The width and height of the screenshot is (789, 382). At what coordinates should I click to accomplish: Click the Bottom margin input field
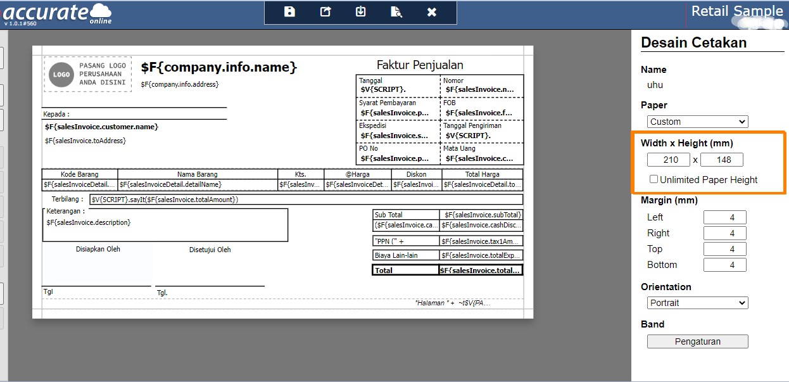pos(725,265)
